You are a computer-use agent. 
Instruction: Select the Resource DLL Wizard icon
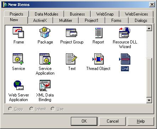(x=125, y=33)
